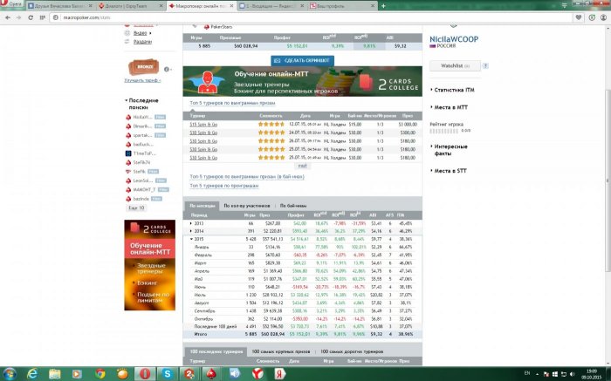Open Google Chrome from taskbar
Viewport: 611px width, 381px height.
pyautogui.click(x=100, y=374)
